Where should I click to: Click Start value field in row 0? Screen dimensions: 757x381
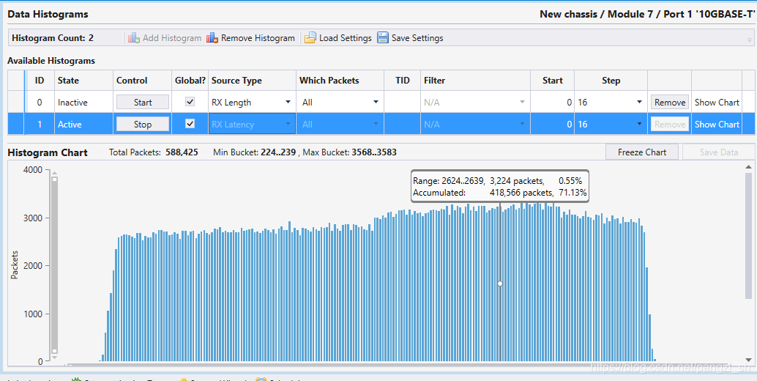(x=552, y=102)
